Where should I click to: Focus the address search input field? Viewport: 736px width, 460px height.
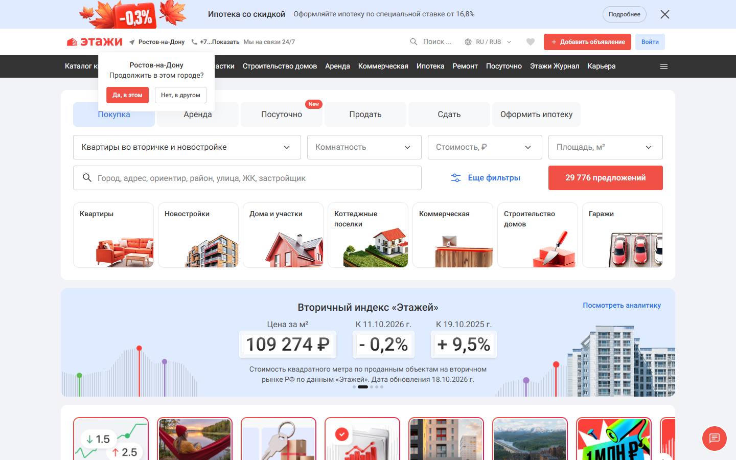(247, 178)
